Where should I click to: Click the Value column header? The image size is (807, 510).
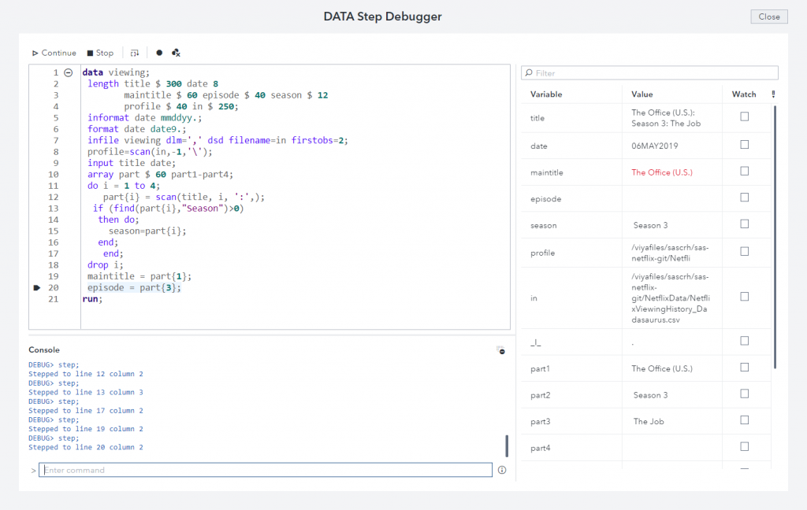pos(642,94)
